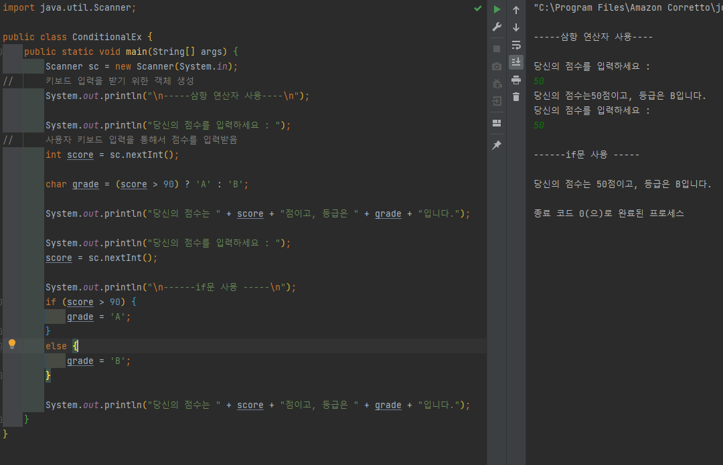Click console line '-----삼항 연산자 사용----'
Screen dimensions: 723x465
pyautogui.click(x=593, y=37)
